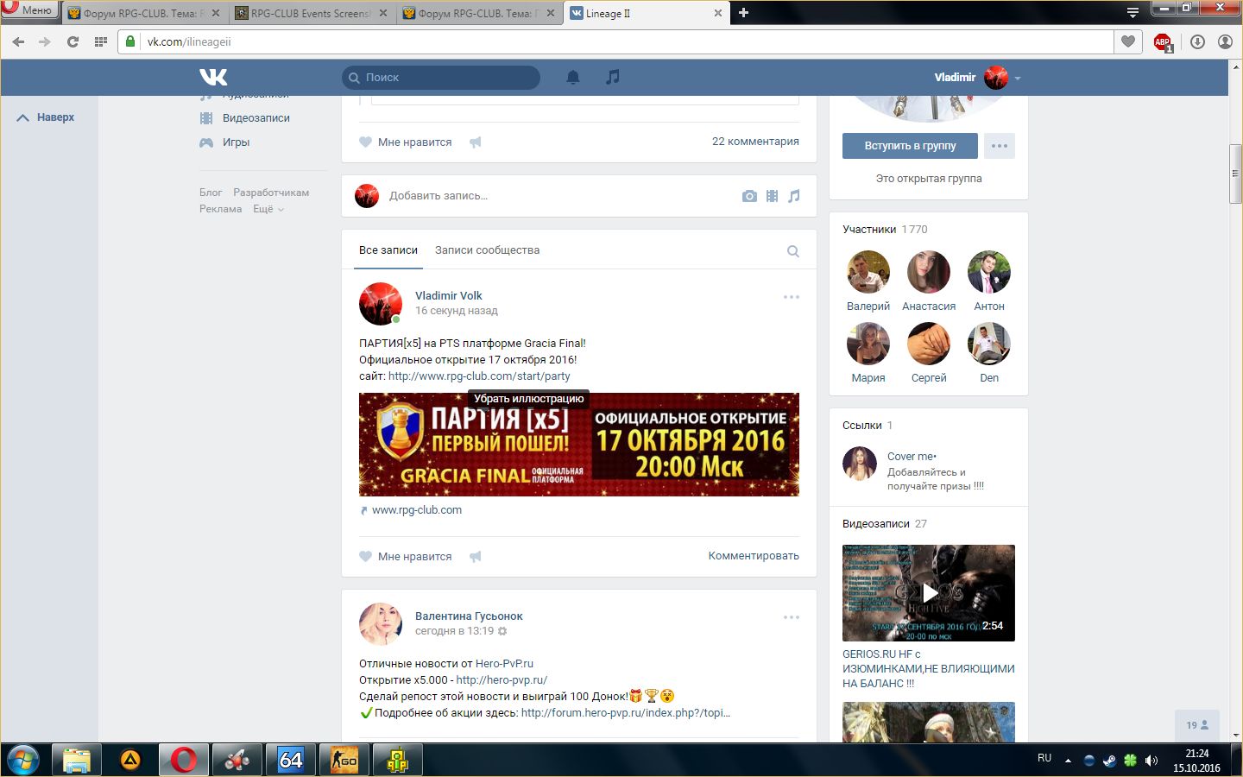Screen dimensions: 1243x777
Task: Expand the Ещё footer menu
Action: pyautogui.click(x=268, y=209)
